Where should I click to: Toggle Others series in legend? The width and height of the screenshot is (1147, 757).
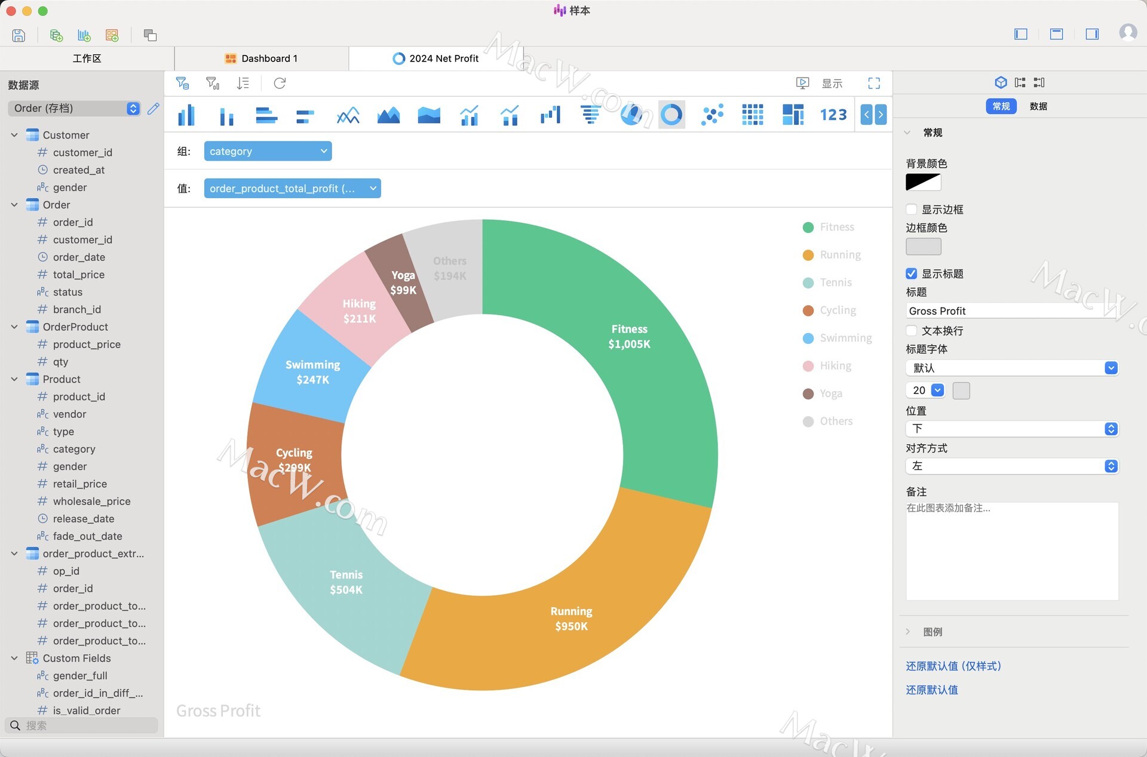pos(827,421)
